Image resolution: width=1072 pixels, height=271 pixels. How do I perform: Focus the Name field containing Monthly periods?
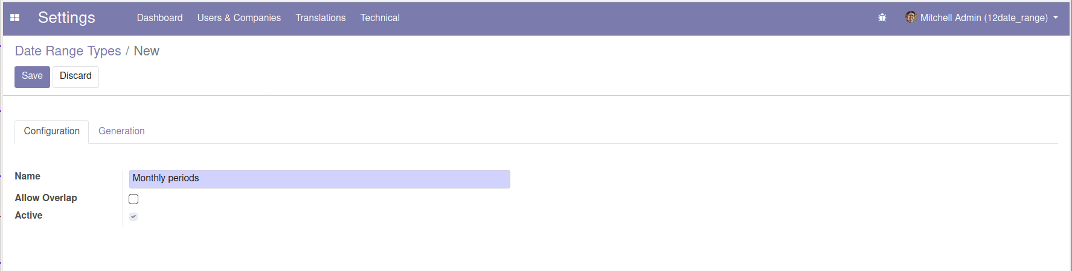[x=319, y=179]
